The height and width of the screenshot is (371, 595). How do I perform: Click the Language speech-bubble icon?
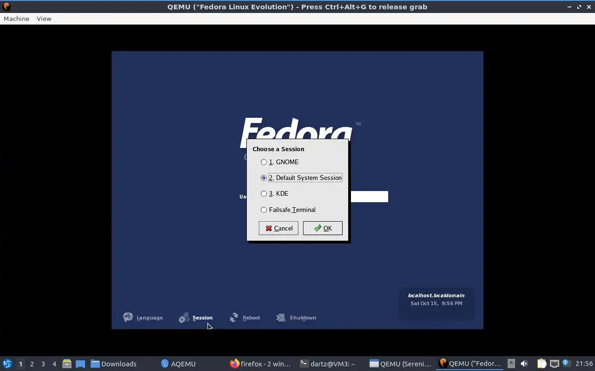pyautogui.click(x=128, y=317)
